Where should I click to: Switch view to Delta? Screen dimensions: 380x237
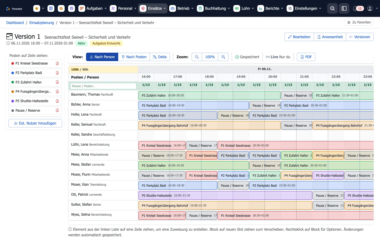(x=160, y=57)
